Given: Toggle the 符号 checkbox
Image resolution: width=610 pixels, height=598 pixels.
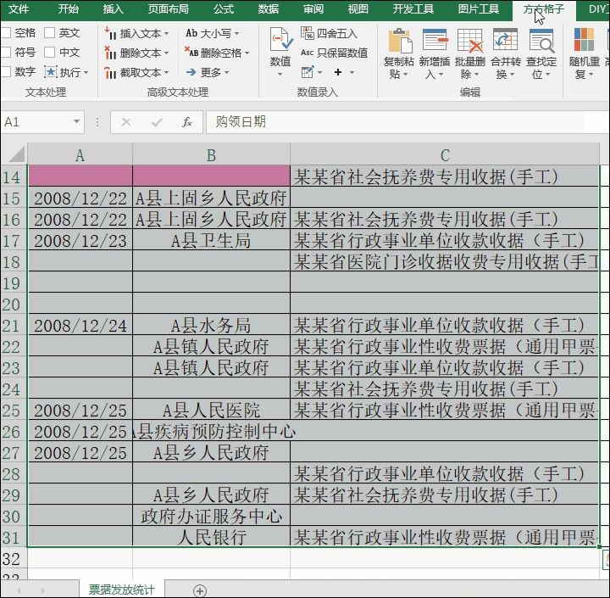Looking at the screenshot, I should click(5, 52).
